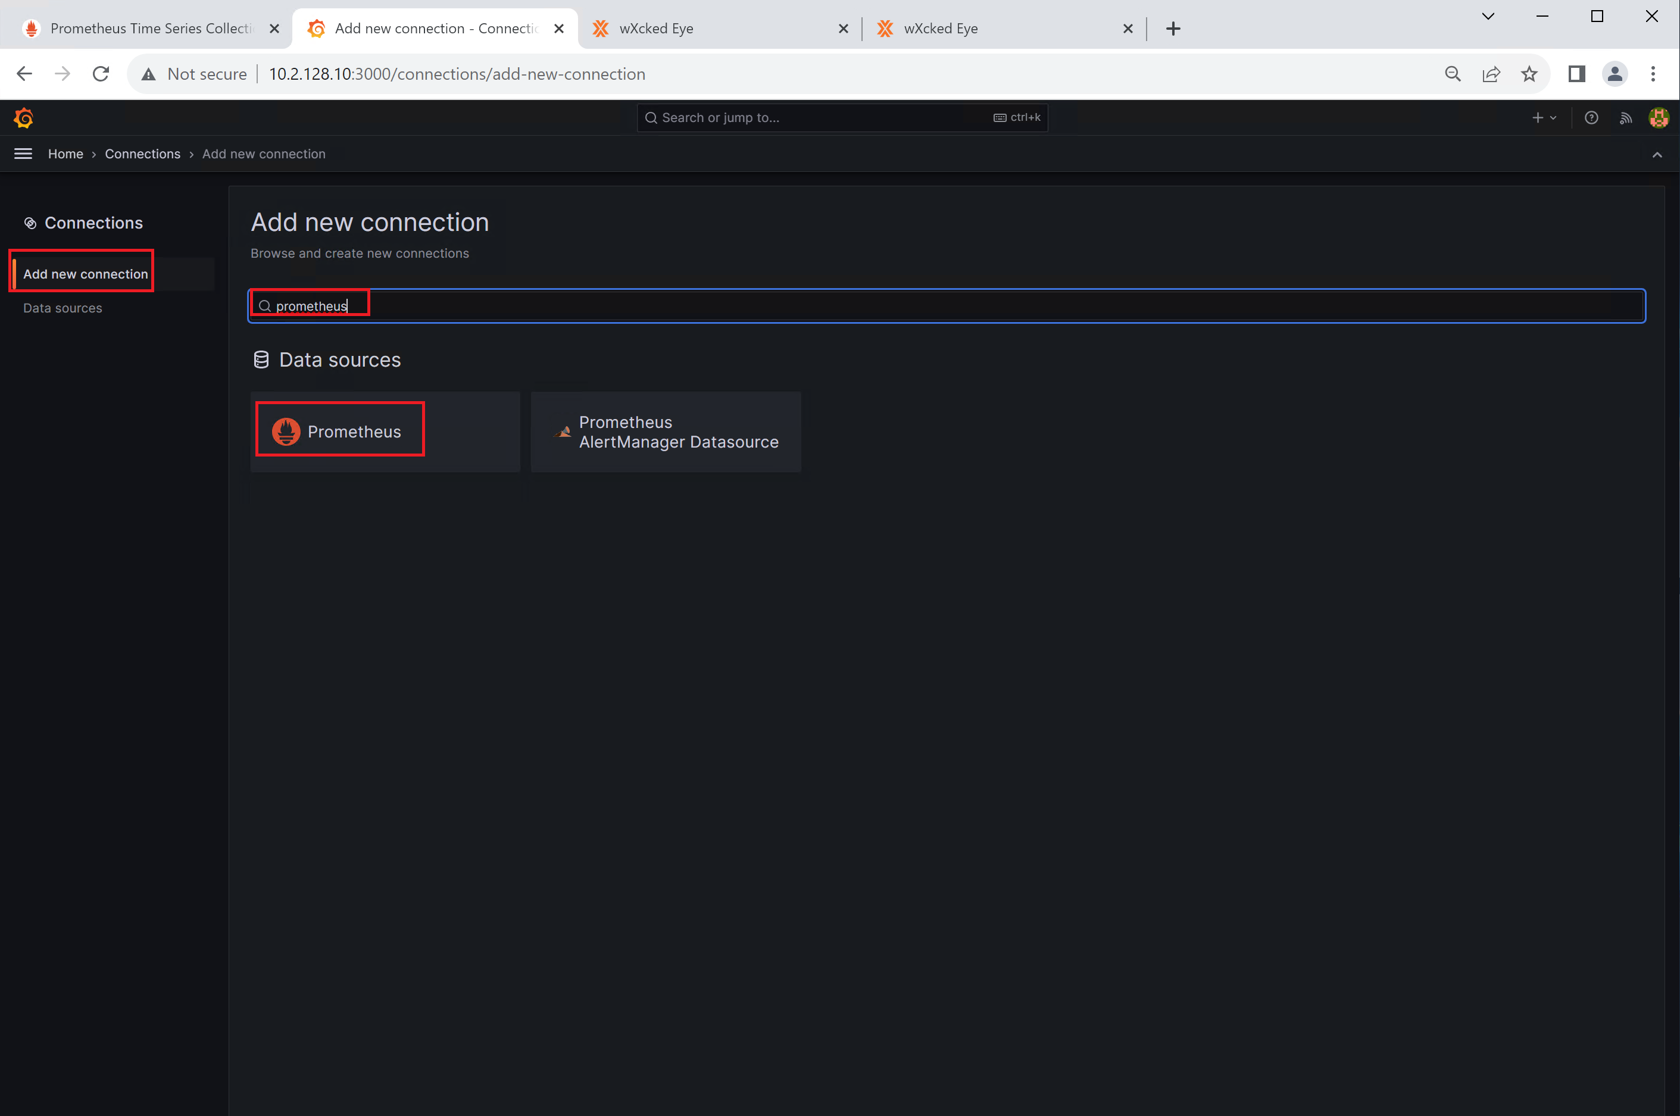
Task: Switch to the first wXcked Eye tab
Action: pos(719,29)
